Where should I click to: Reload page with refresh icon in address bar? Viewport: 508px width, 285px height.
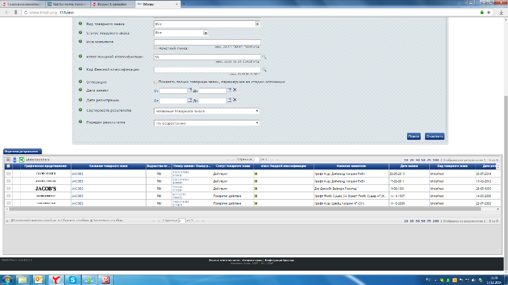point(26,13)
